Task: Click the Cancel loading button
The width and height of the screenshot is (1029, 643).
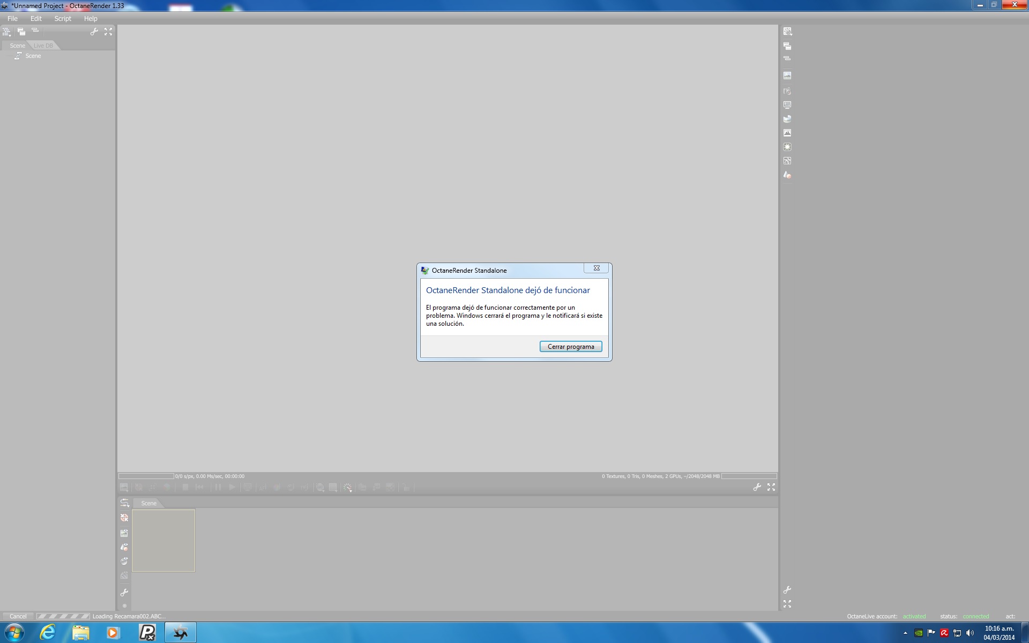Action: 18,616
